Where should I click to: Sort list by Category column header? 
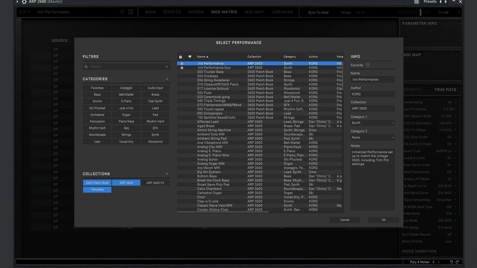pyautogui.click(x=289, y=57)
